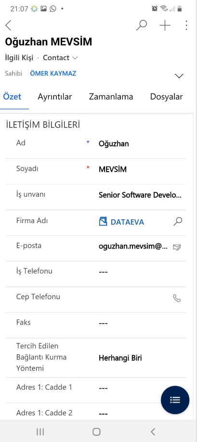Switch to the Ayrıntılar tab
Viewport: 199px width, 442px height.
(x=55, y=97)
